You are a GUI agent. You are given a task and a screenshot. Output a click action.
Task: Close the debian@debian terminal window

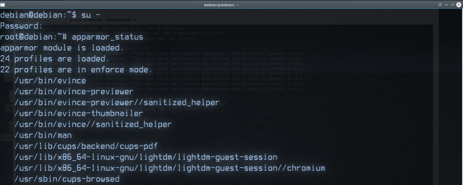click(x=459, y=4)
